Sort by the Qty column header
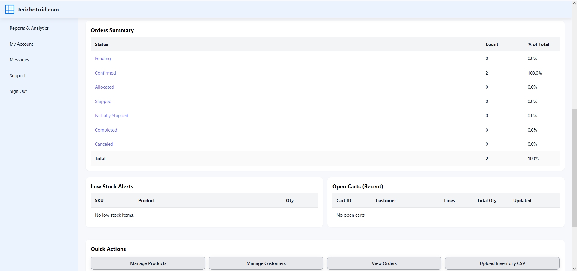577x271 pixels. pos(289,200)
